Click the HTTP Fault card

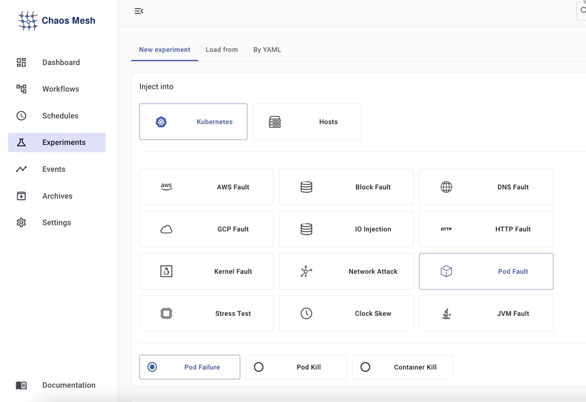[x=486, y=229]
